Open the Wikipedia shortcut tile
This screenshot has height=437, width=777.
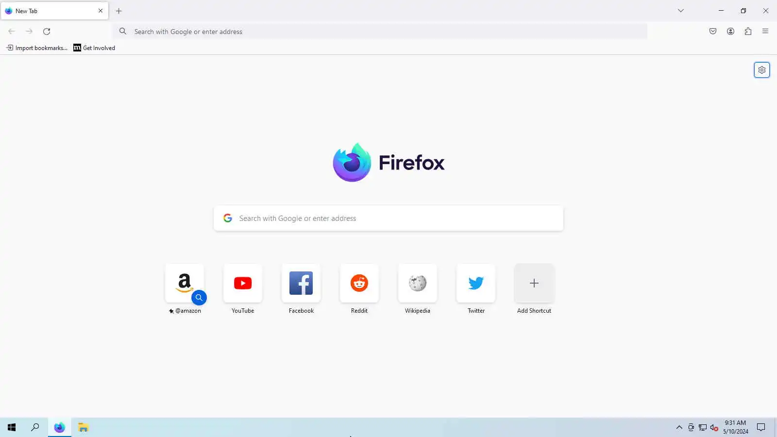[x=418, y=283]
